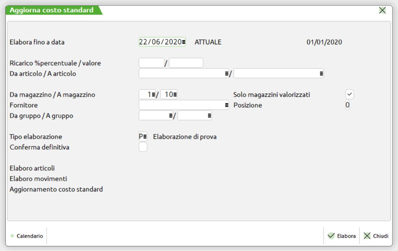
Task: Click the Ricarico percentuale input field
Action: click(152, 63)
